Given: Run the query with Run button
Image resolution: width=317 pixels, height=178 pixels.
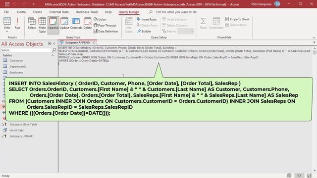Looking at the screenshot, I should [x=17, y=23].
